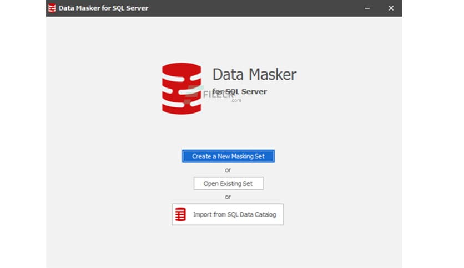The height and width of the screenshot is (268, 464).
Task: Open Existing Set button
Action: coord(228,183)
